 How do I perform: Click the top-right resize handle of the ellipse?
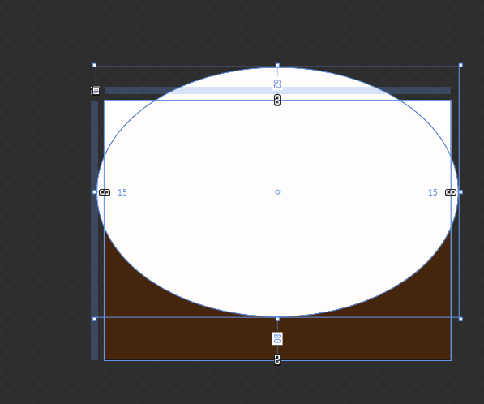(x=460, y=65)
